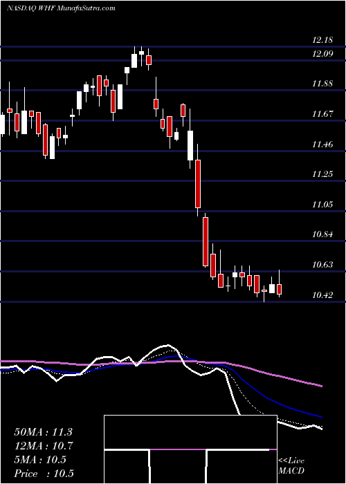
Task: Click the 50MA : 11.3 readout
Action: click(43, 432)
